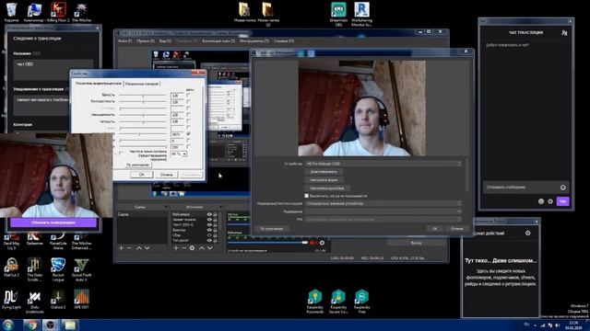
Task: Click the Windows Start button
Action: (x=8, y=325)
